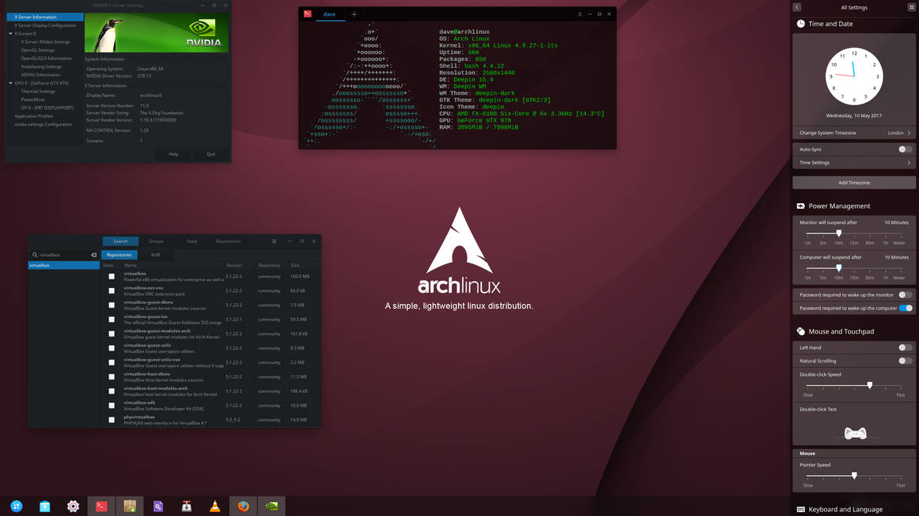Image resolution: width=919 pixels, height=516 pixels.
Task: Toggle the Auto-Sync switch
Action: click(x=905, y=149)
